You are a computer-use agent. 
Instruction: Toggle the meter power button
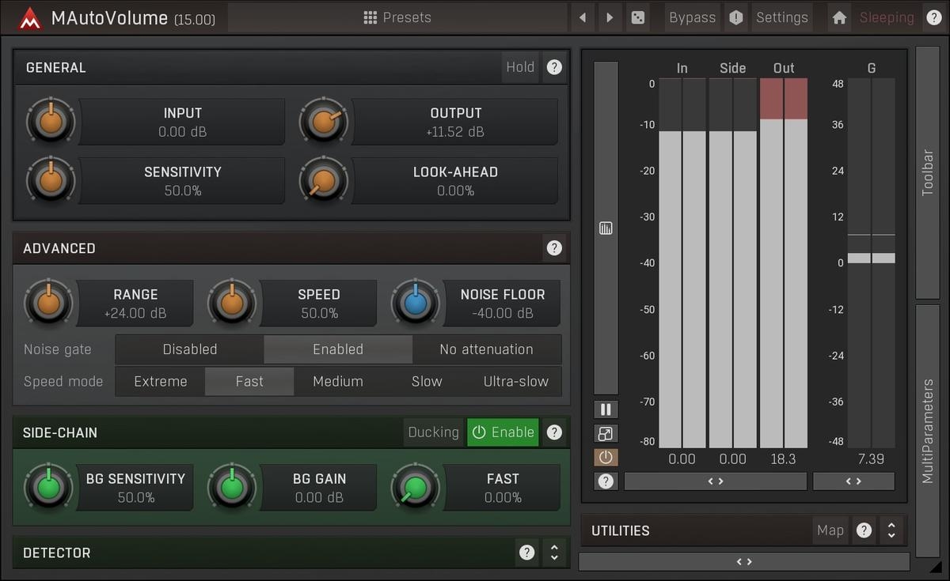click(x=606, y=457)
